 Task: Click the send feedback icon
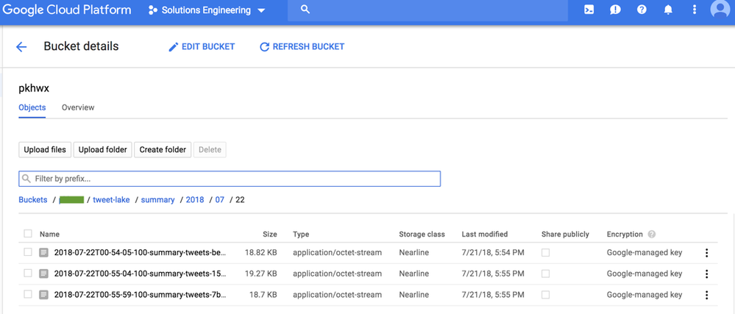pyautogui.click(x=615, y=10)
